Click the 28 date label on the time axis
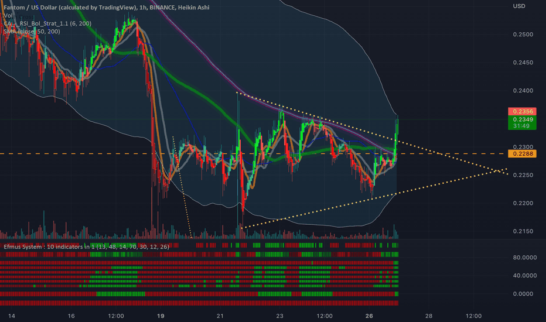546x322 pixels. (x=429, y=316)
